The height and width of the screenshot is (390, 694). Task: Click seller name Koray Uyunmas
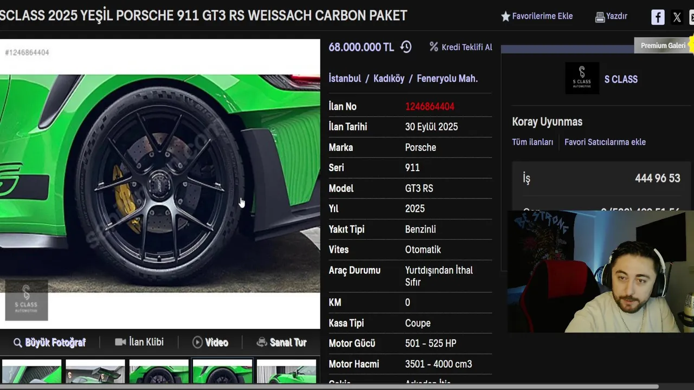click(x=547, y=122)
